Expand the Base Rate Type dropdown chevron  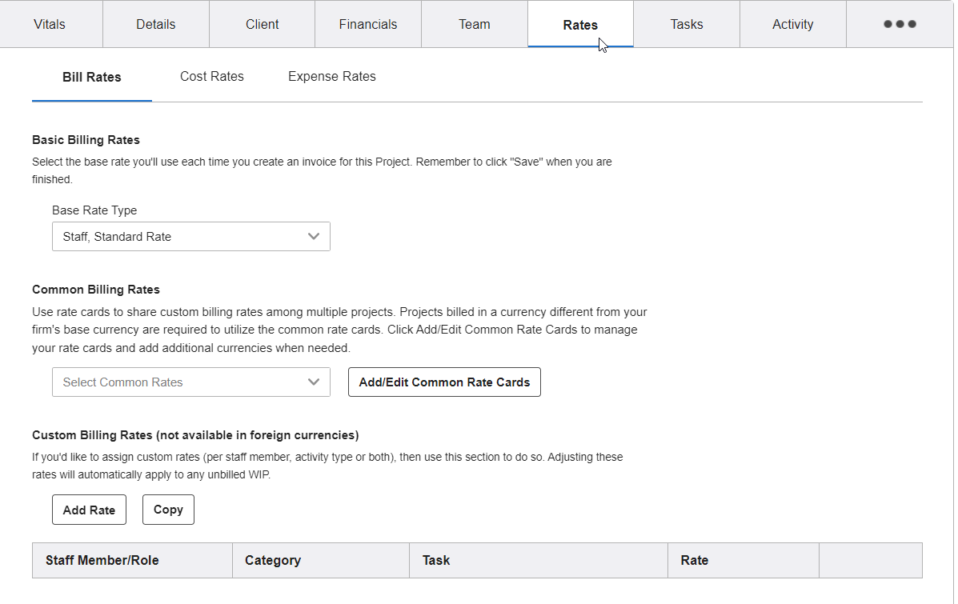click(314, 236)
